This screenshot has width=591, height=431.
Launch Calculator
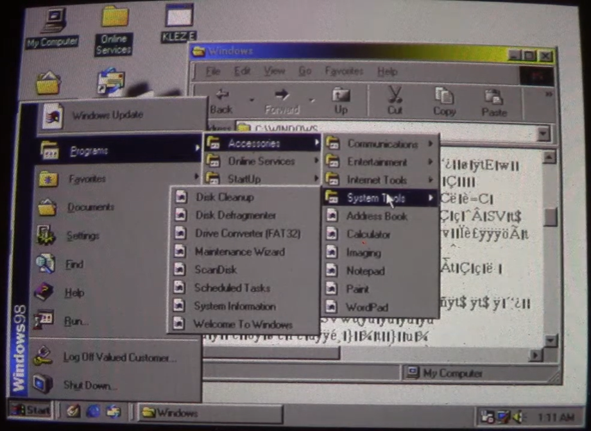380,234
